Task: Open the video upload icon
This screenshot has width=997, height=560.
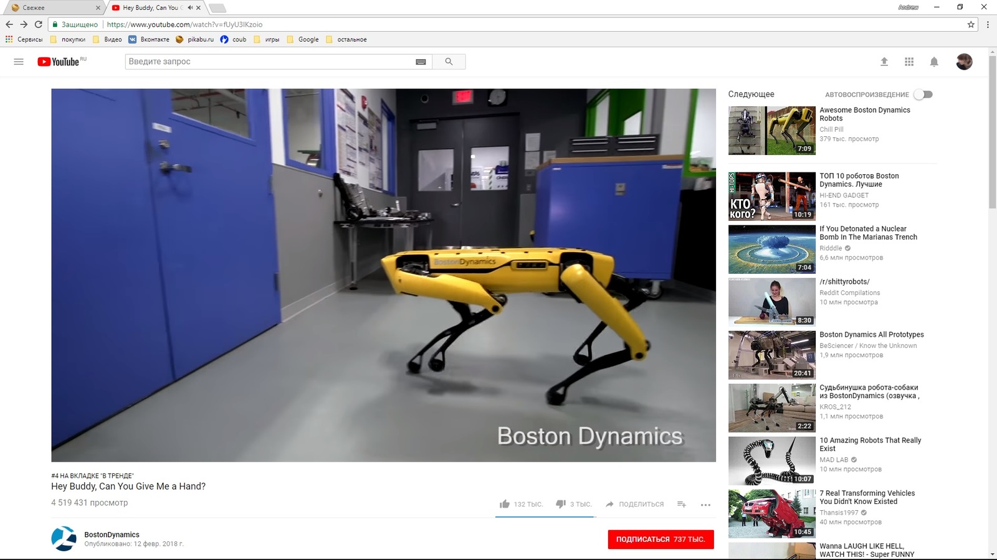Action: pos(884,62)
